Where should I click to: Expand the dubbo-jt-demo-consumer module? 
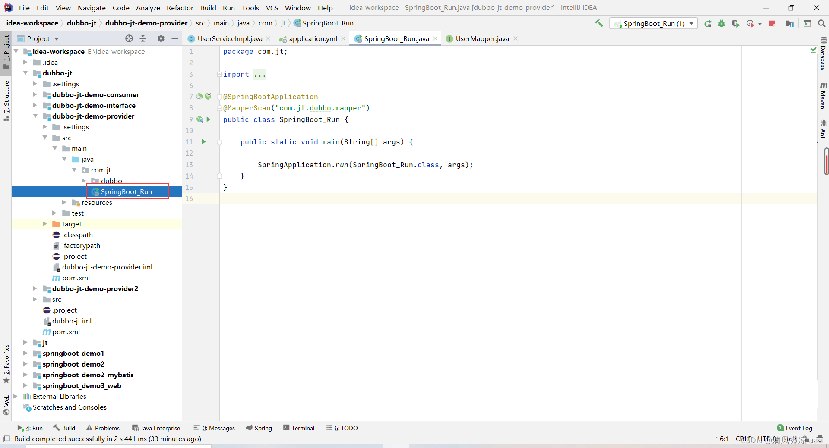[x=35, y=94]
